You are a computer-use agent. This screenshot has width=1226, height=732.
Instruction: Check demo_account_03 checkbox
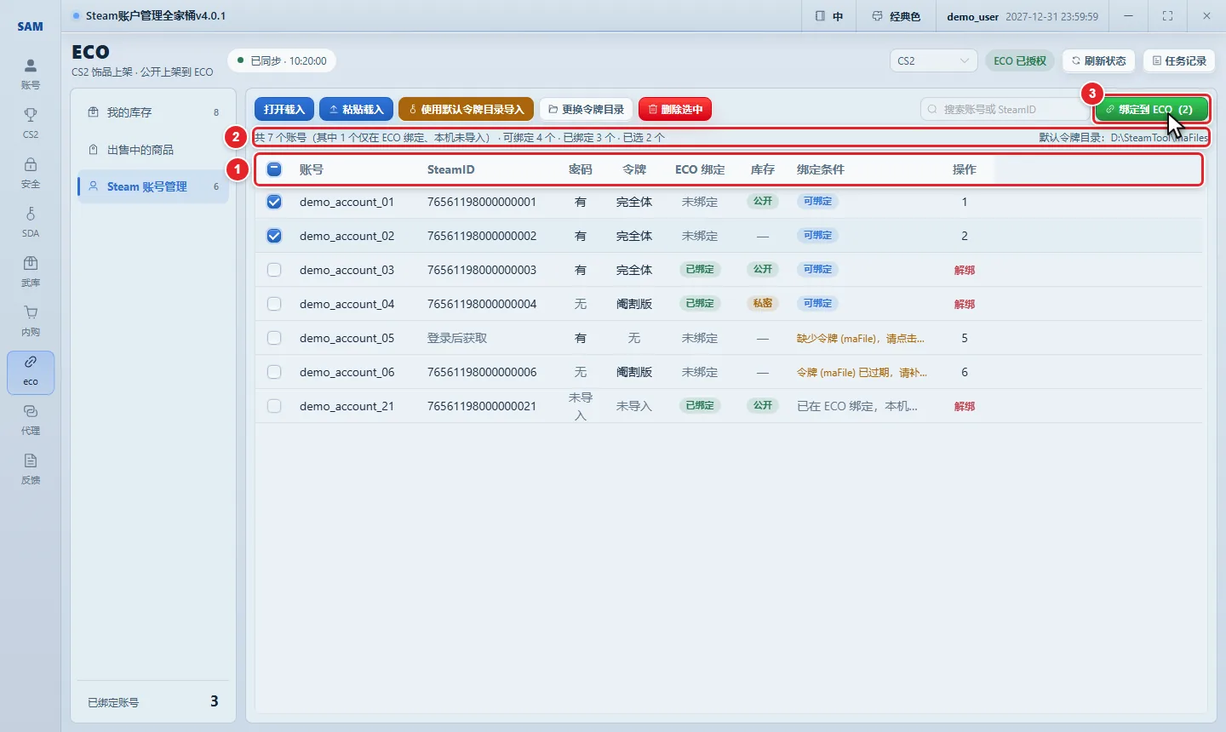pyautogui.click(x=274, y=270)
